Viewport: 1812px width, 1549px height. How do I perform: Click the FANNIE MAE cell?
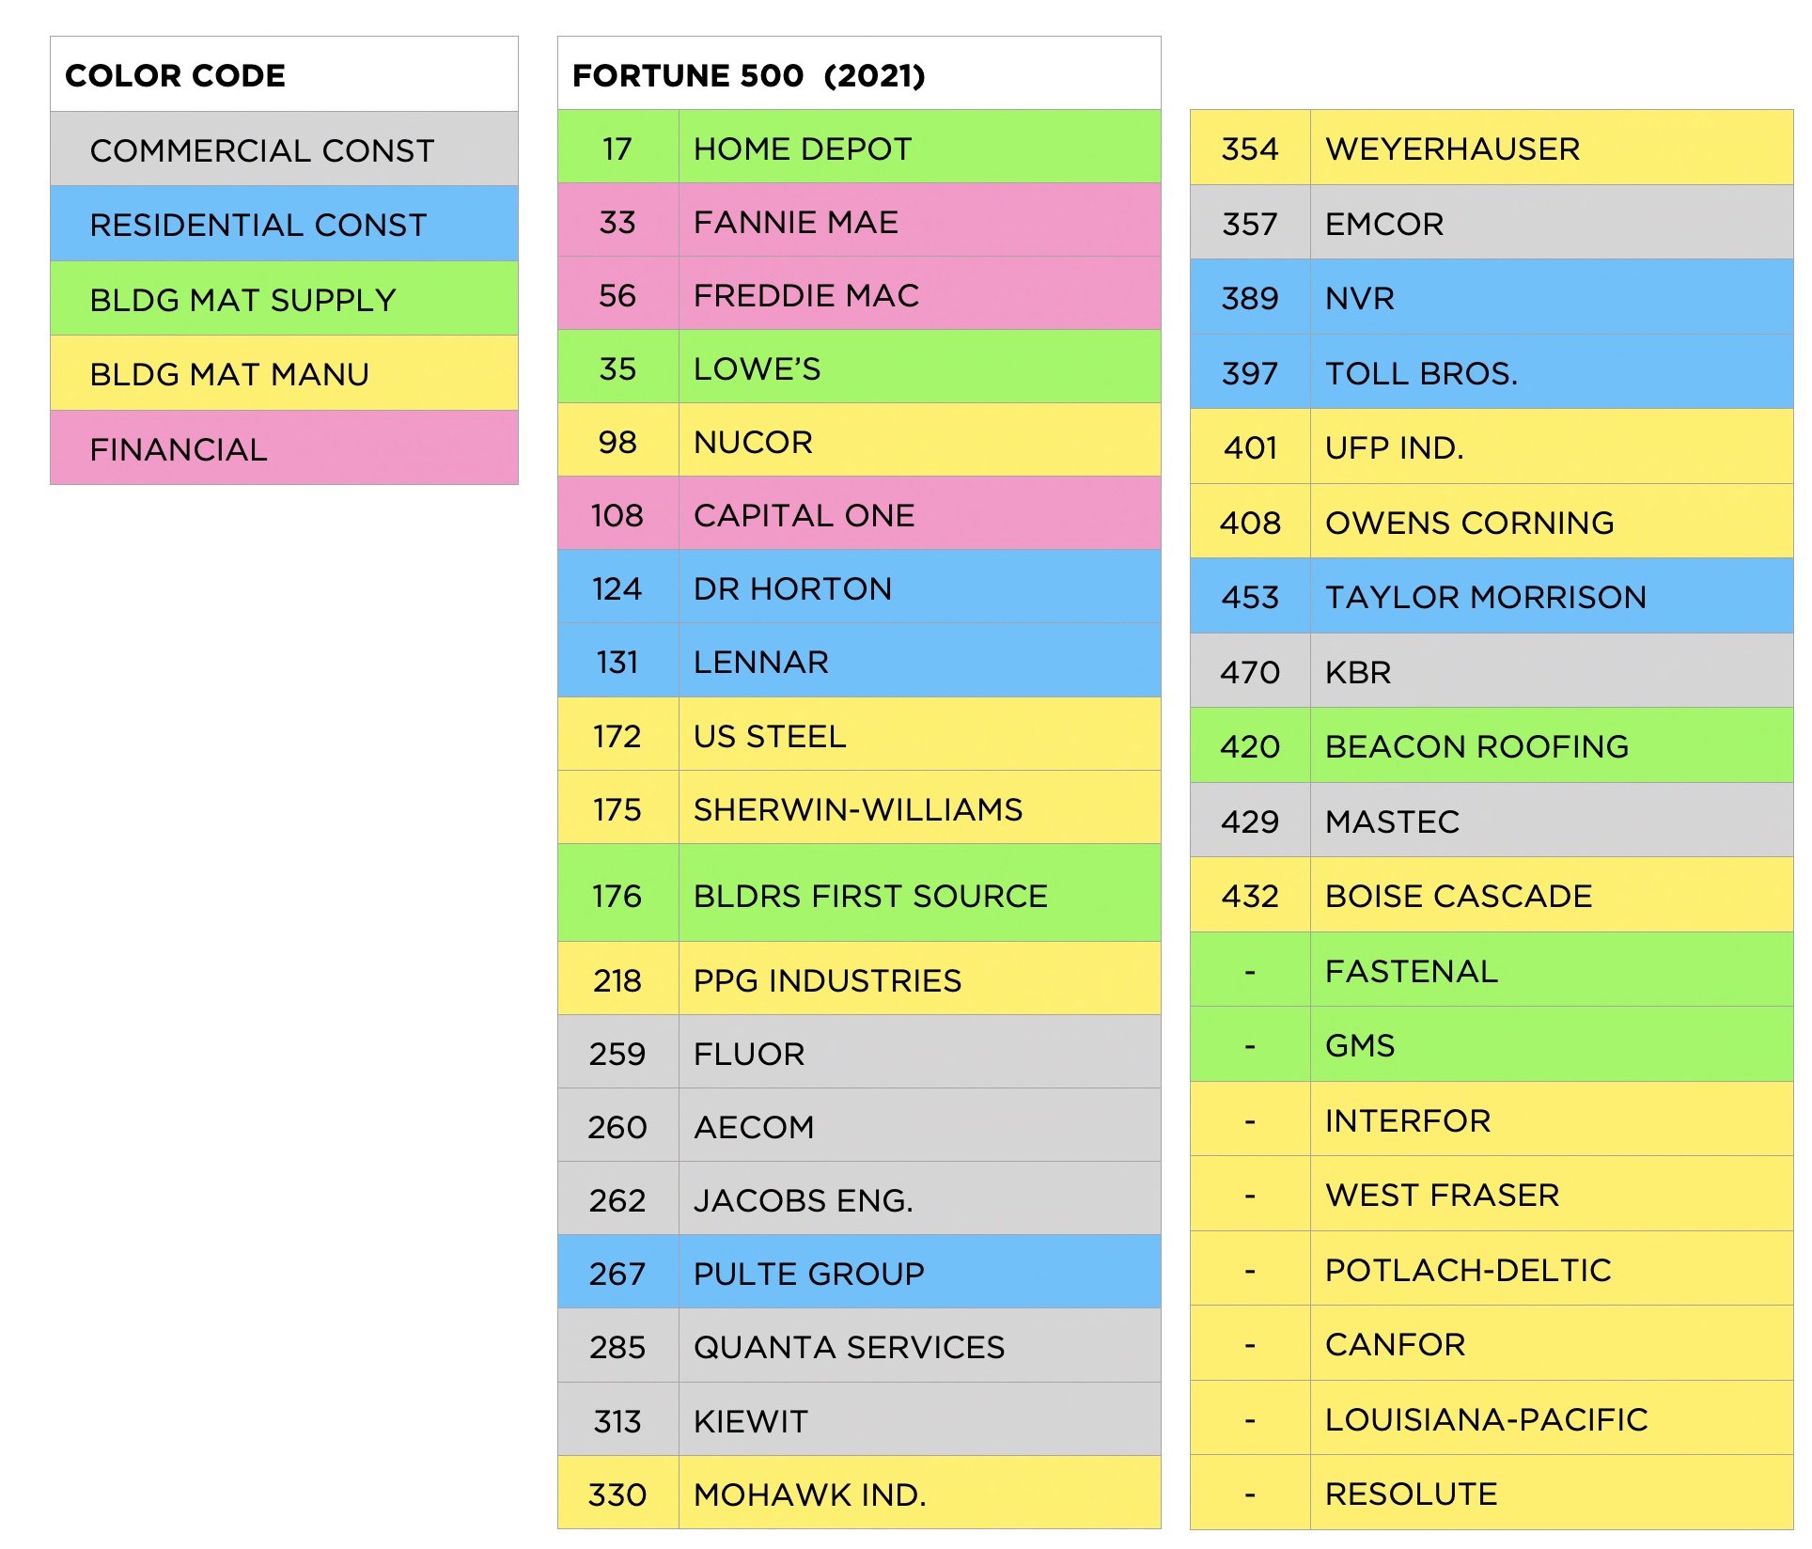point(919,220)
